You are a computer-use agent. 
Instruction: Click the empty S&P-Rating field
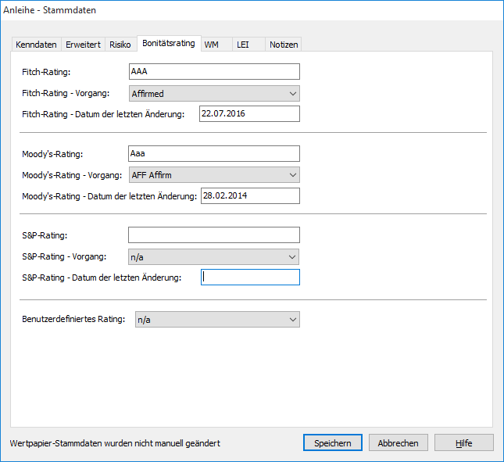(x=213, y=235)
